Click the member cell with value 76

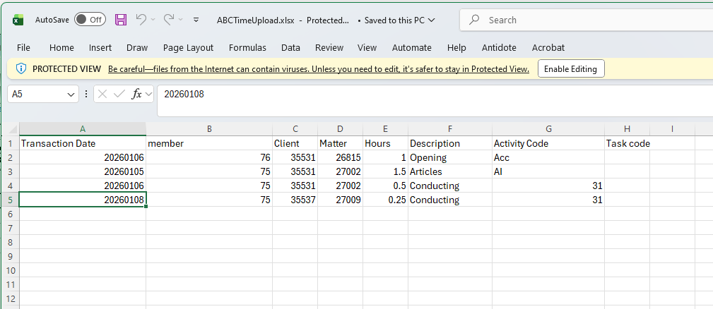[x=209, y=157]
